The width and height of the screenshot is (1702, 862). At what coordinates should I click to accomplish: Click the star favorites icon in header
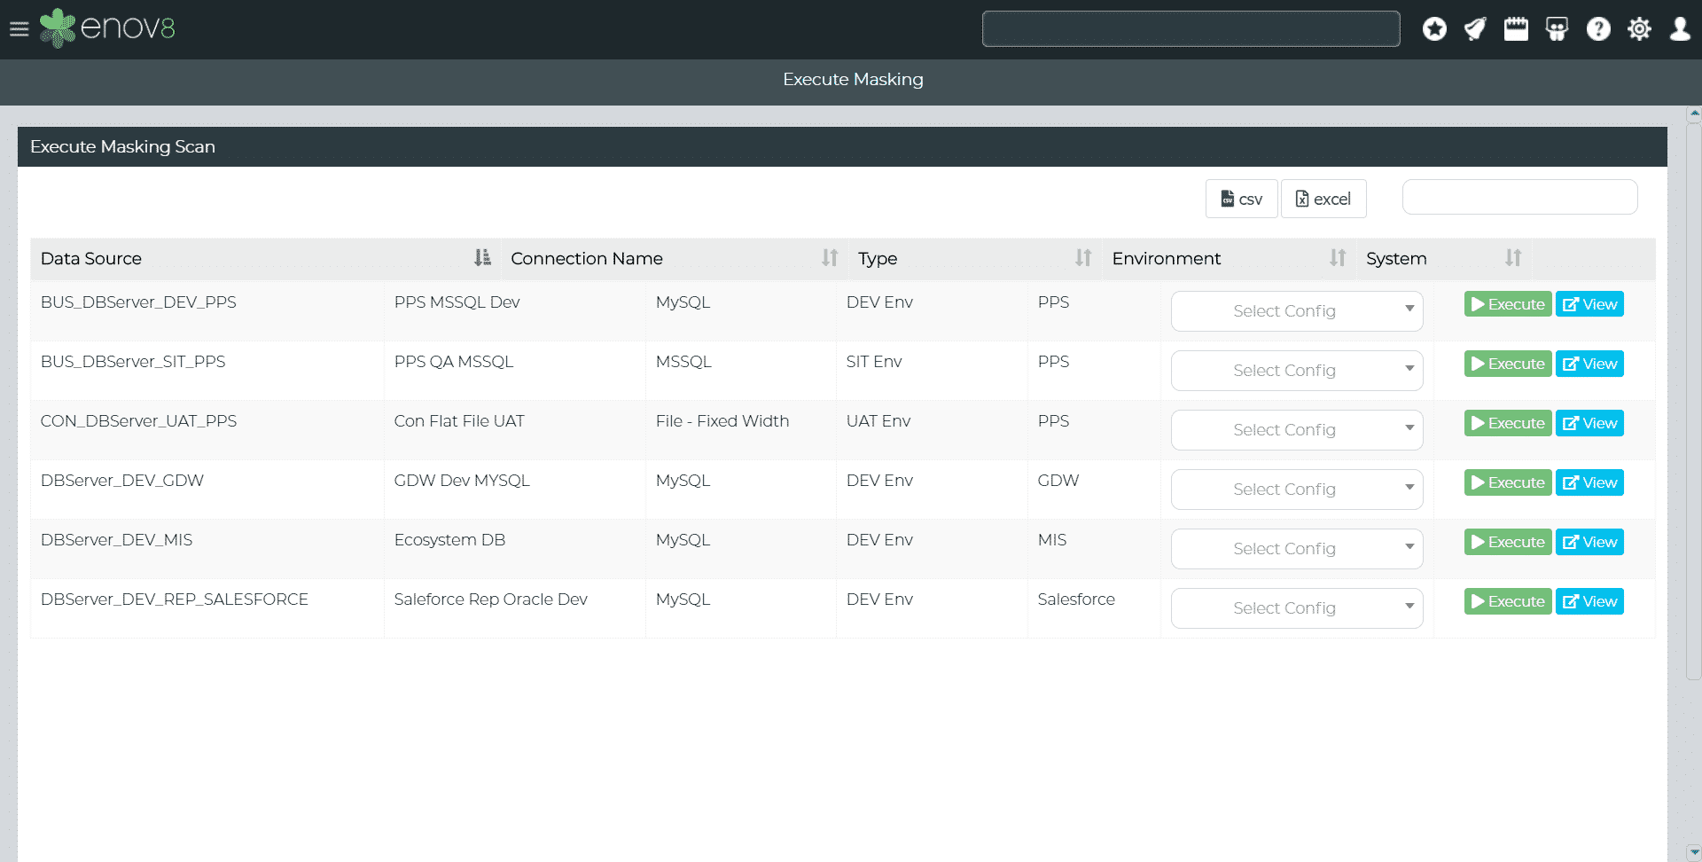(x=1434, y=29)
